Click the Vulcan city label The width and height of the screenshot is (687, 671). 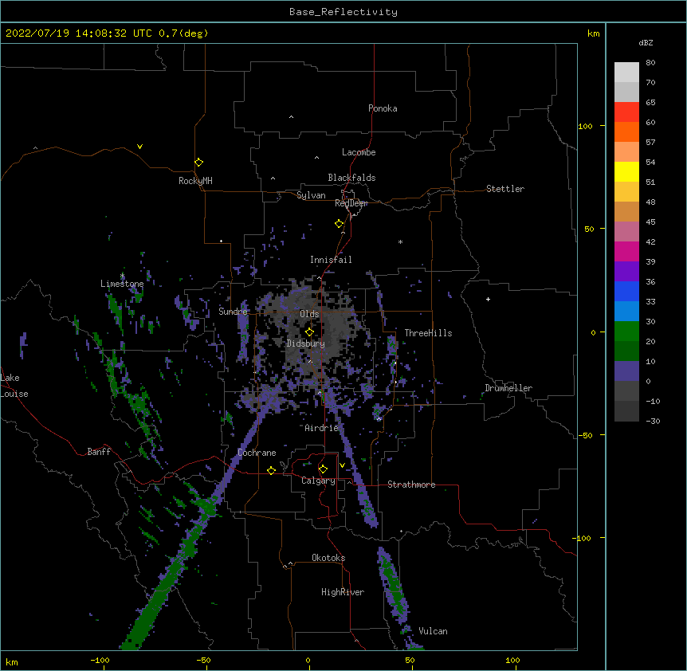433,631
